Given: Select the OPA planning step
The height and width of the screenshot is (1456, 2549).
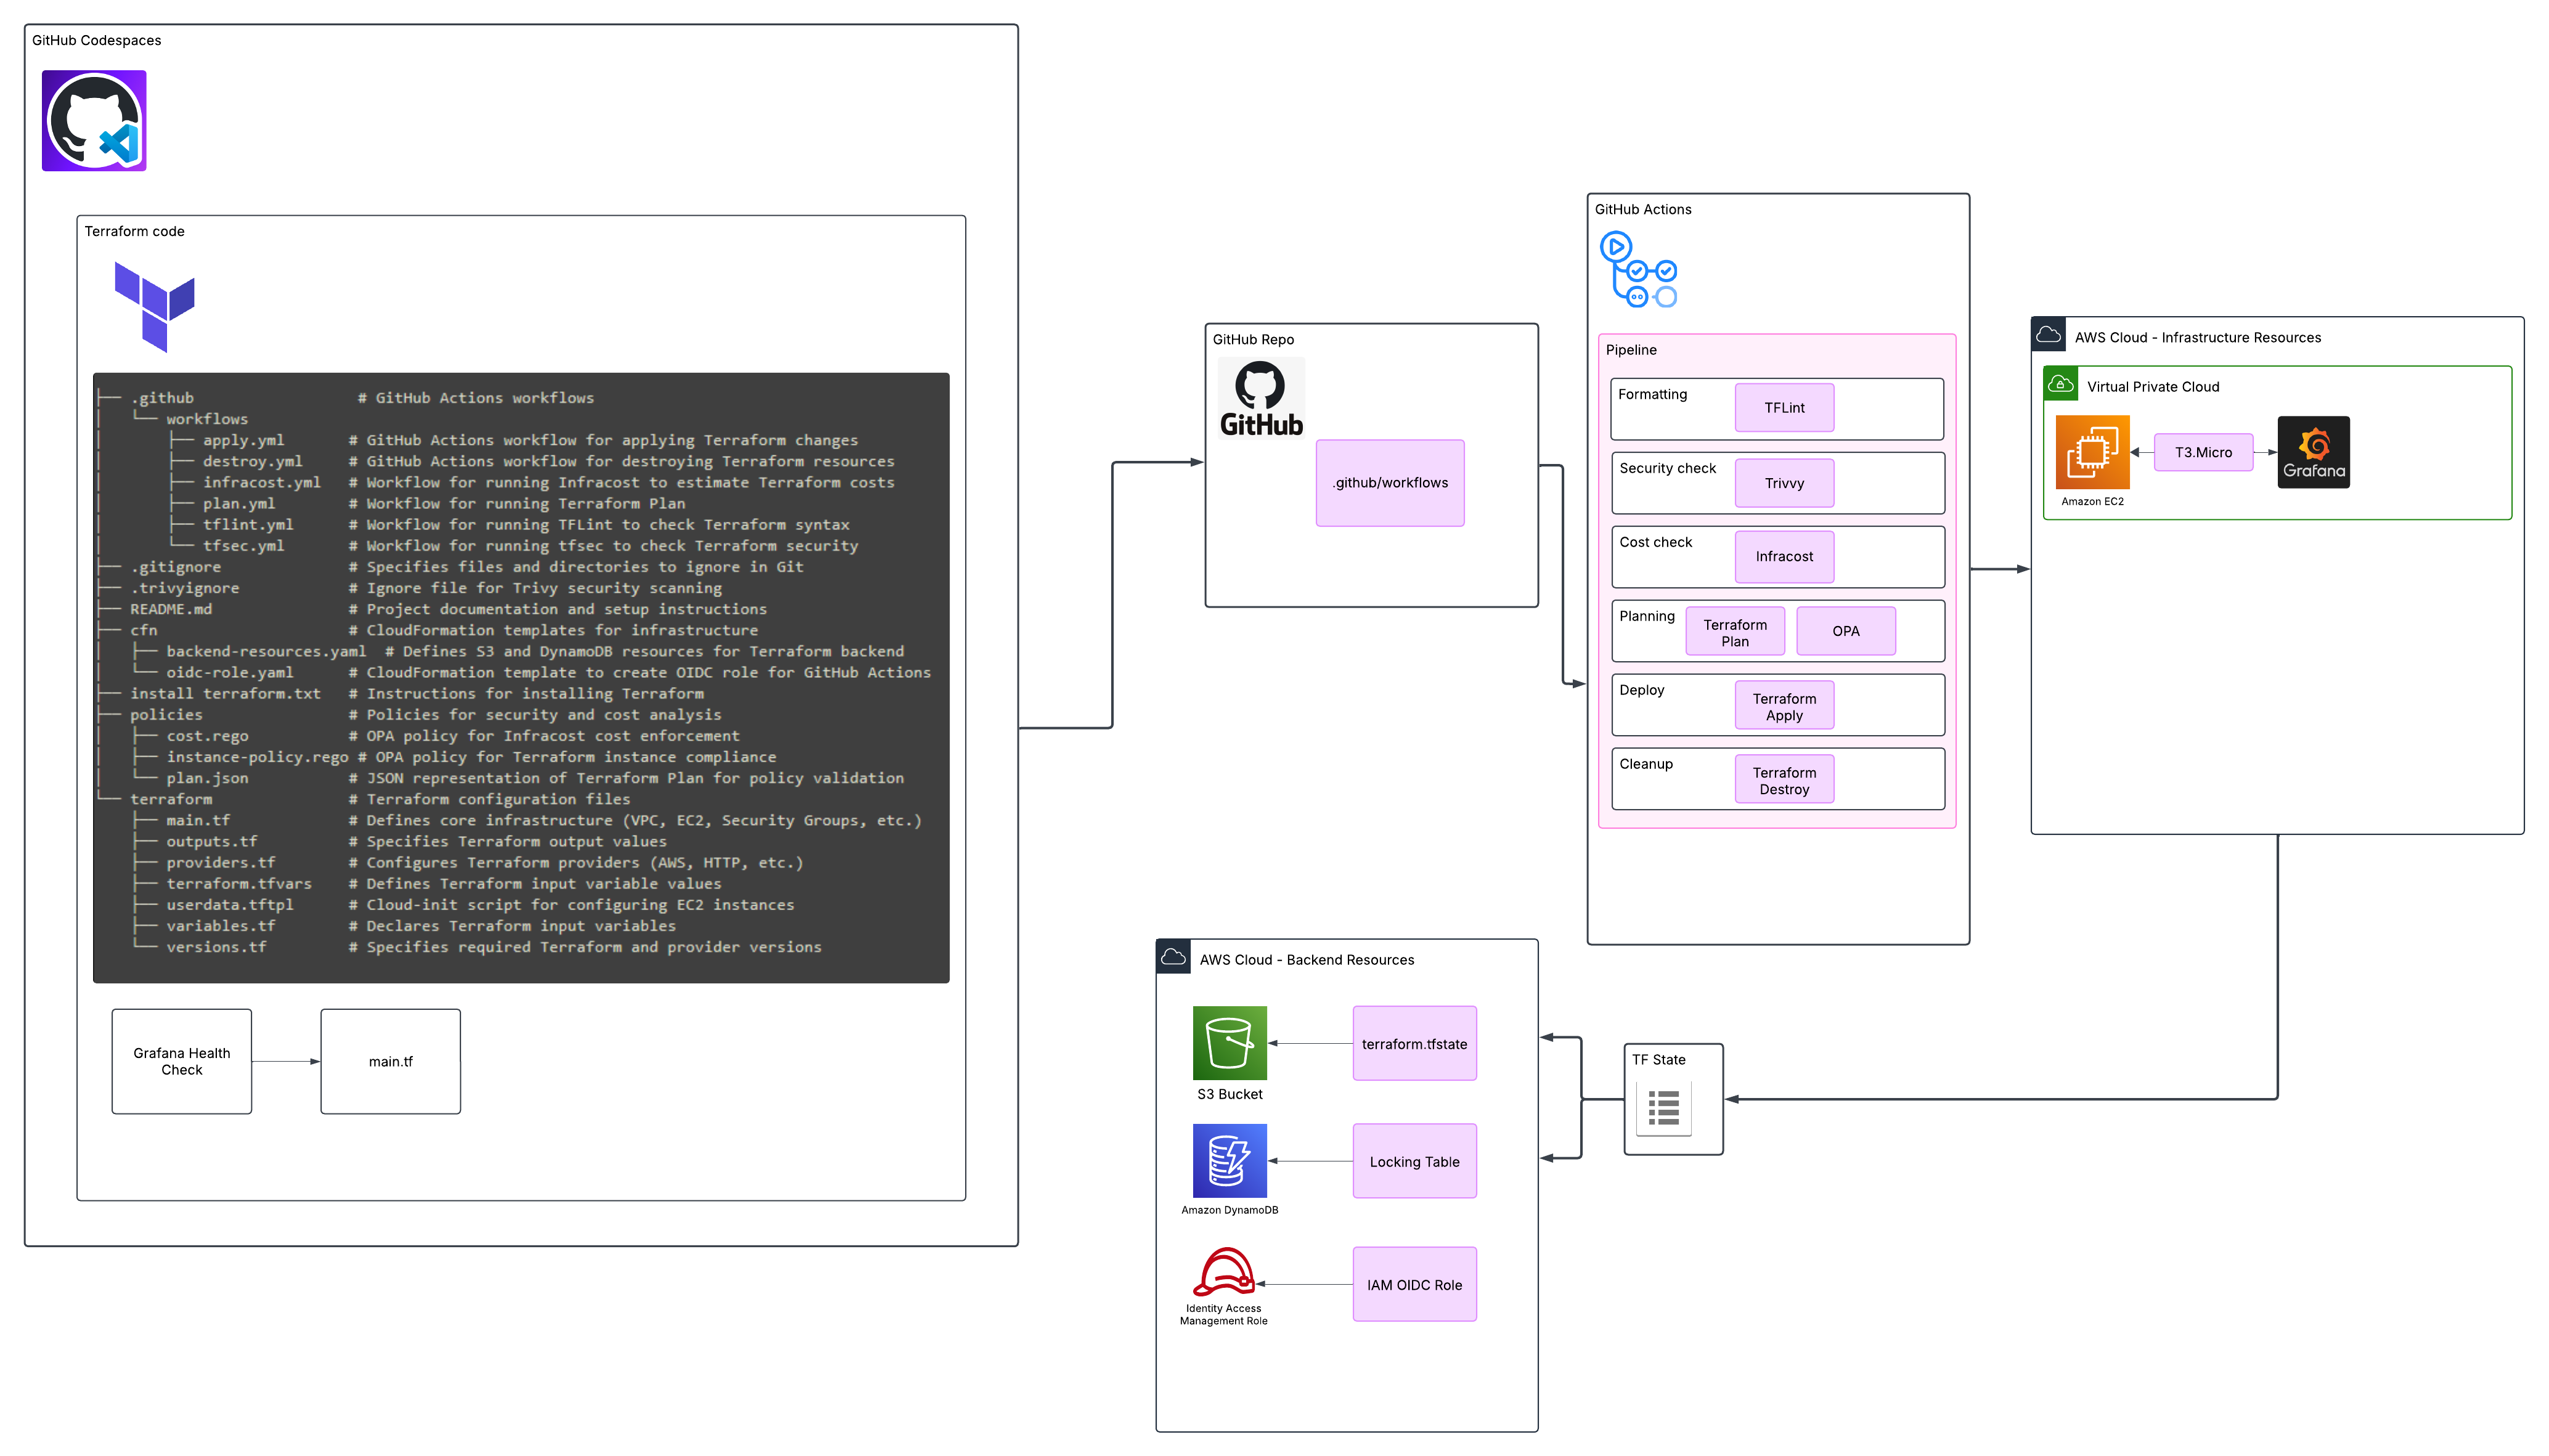Looking at the screenshot, I should point(1845,631).
